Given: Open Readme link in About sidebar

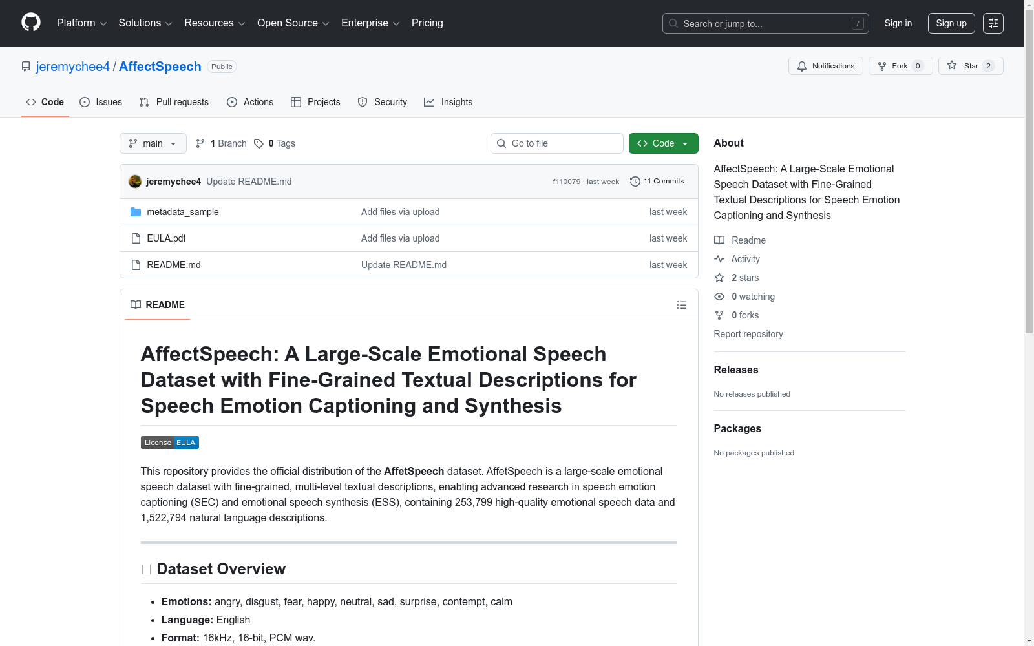Looking at the screenshot, I should [740, 240].
